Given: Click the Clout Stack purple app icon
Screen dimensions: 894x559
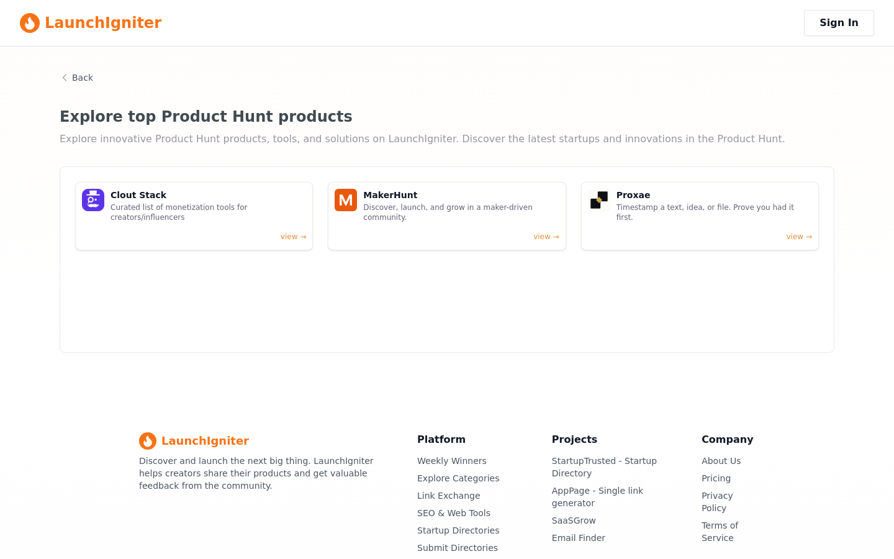Looking at the screenshot, I should [93, 200].
